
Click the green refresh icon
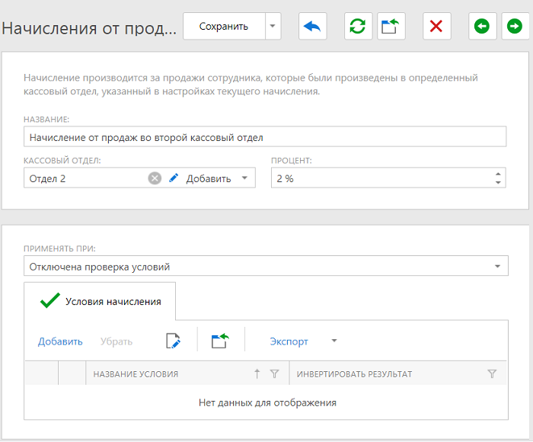coord(358,26)
